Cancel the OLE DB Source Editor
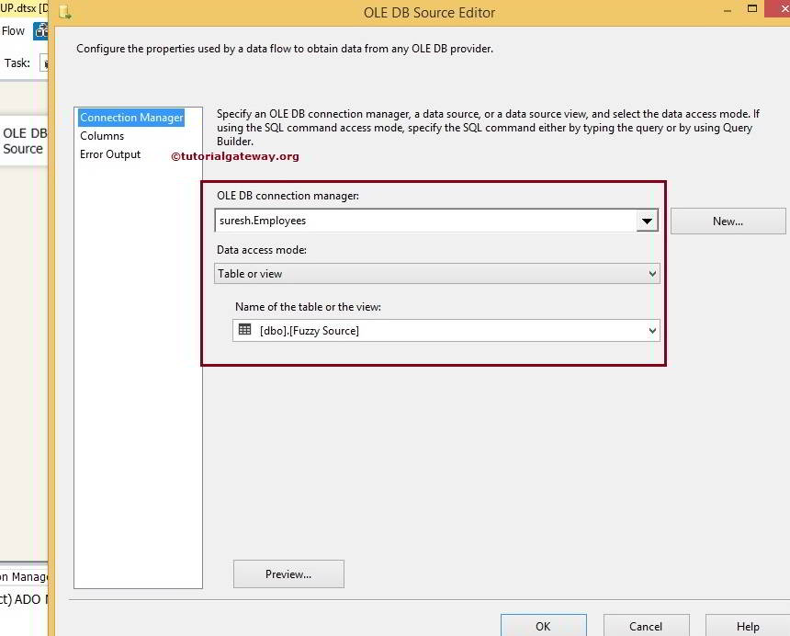Screen dimensions: 790x636 coord(646,626)
